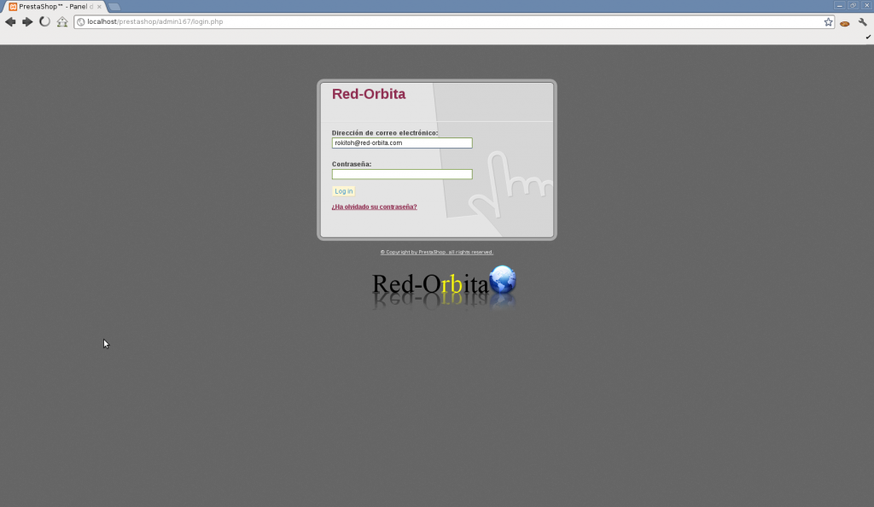Click the checkmark icon below the wrench
The height and width of the screenshot is (507, 874).
(868, 37)
